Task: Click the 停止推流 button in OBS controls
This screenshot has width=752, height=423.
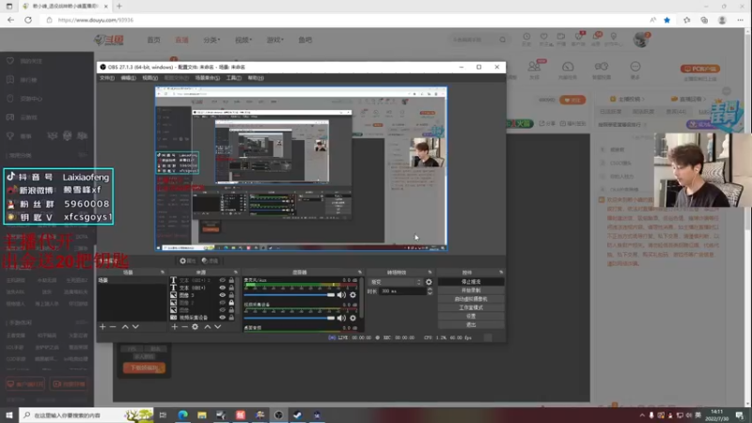Action: point(471,282)
